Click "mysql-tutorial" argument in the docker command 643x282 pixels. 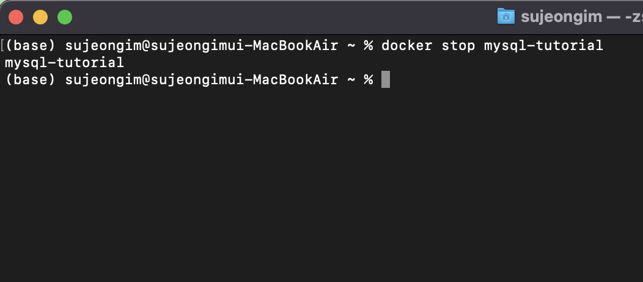[x=543, y=46]
